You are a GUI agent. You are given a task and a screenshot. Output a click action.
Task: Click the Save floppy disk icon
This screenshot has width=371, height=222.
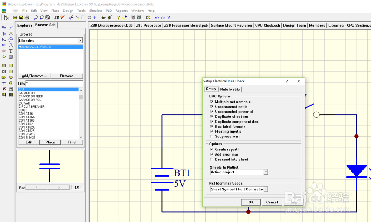pyautogui.click(x=21, y=17)
